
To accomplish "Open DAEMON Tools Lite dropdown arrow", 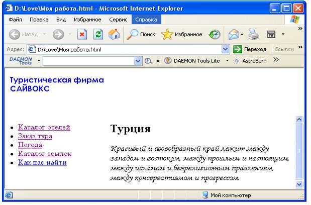I will 227,60.
